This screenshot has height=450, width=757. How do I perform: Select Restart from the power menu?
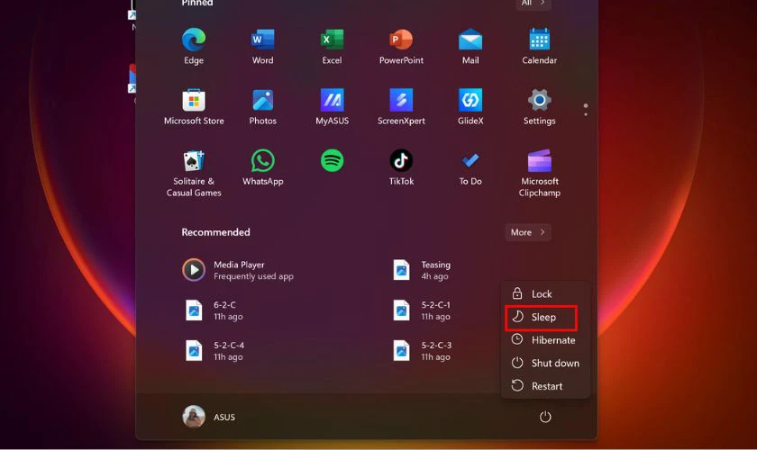(x=545, y=386)
